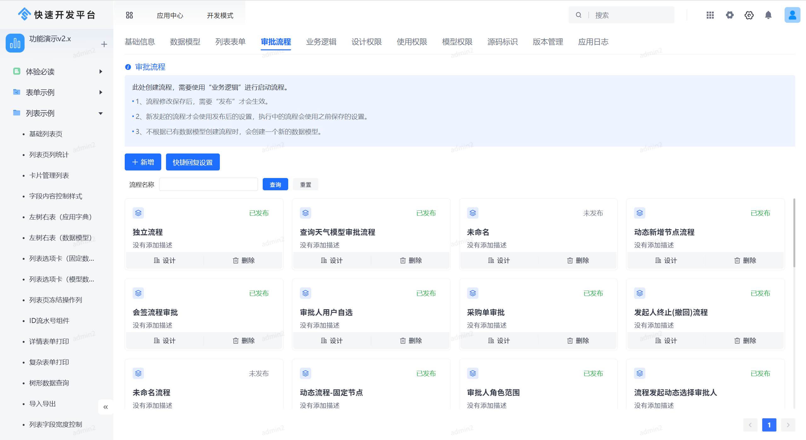Image resolution: width=806 pixels, height=440 pixels.
Task: Expand the 体验必读 sidebar section
Action: click(x=100, y=72)
